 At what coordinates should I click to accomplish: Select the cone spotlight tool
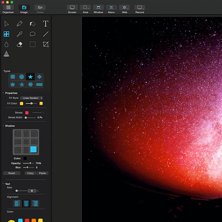coord(6,54)
